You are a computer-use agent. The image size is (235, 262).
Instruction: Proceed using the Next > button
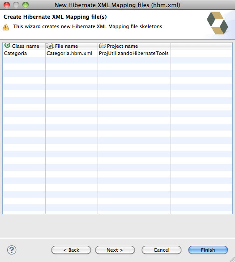[x=115, y=250]
